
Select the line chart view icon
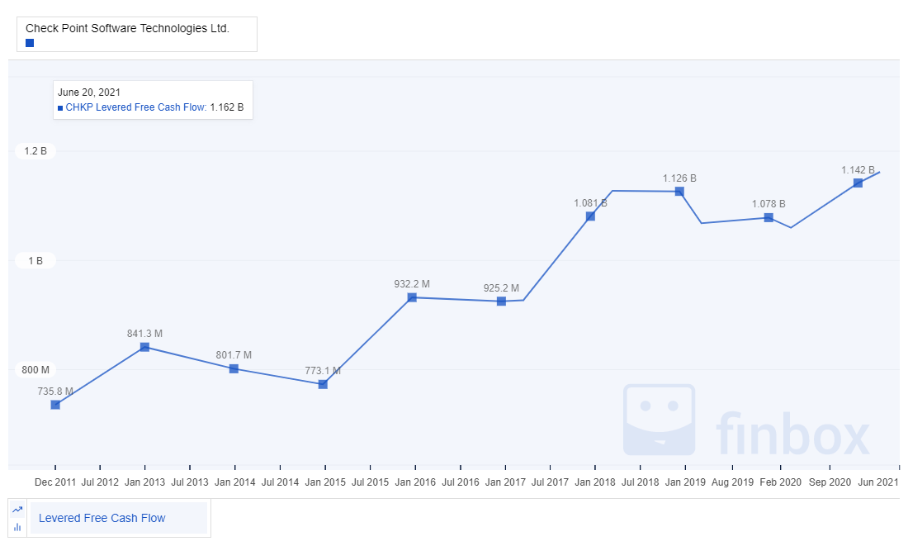(17, 510)
